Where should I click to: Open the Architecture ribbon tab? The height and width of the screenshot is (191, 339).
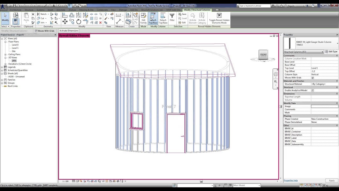(x=15, y=10)
